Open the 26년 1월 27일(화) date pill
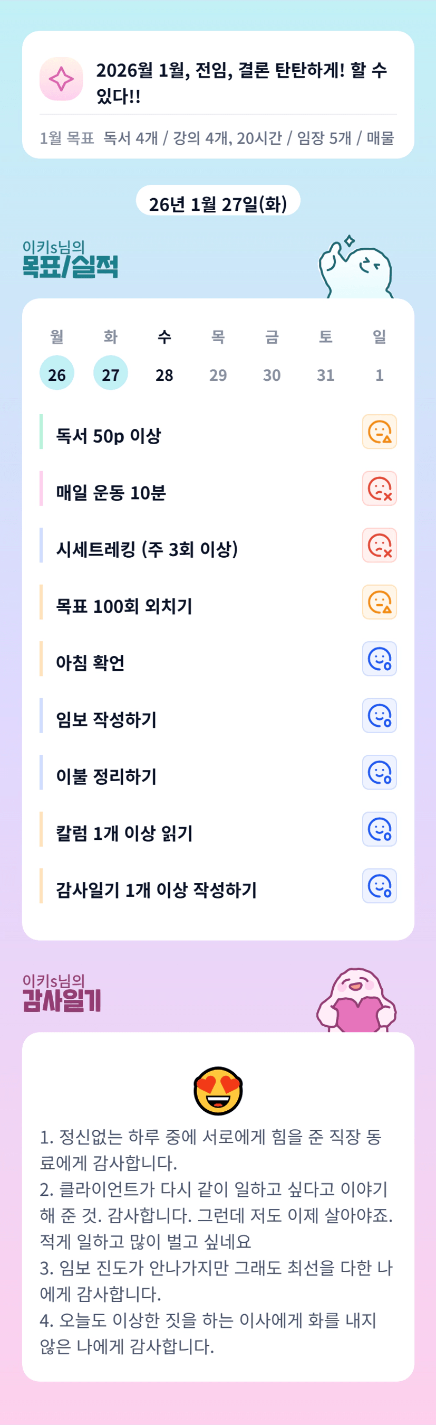 pyautogui.click(x=218, y=203)
